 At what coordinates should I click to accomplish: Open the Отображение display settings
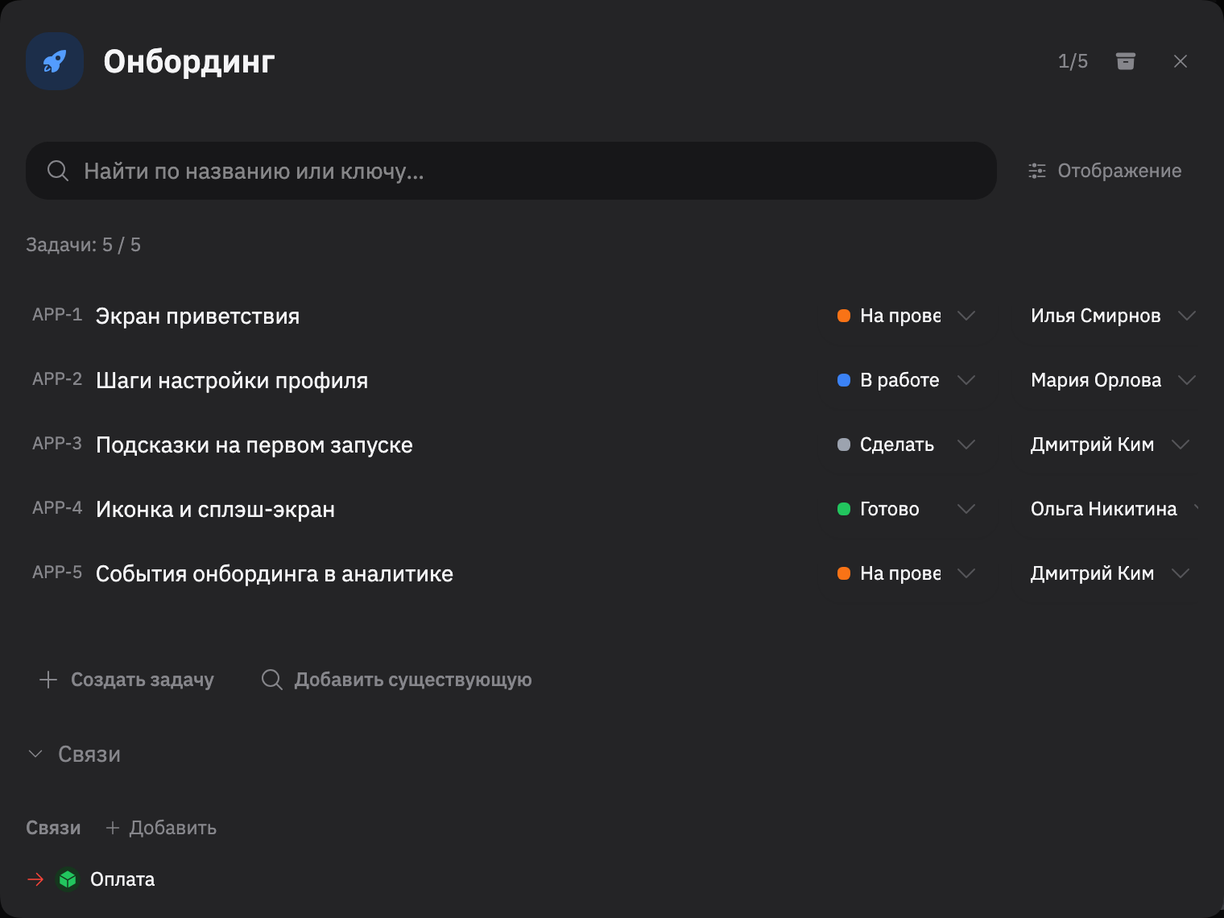(x=1105, y=171)
